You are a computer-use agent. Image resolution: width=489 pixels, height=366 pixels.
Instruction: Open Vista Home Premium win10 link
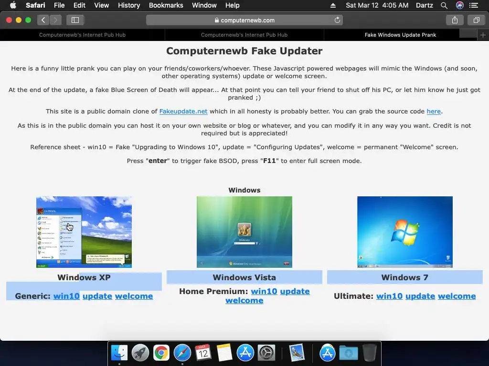(x=264, y=291)
